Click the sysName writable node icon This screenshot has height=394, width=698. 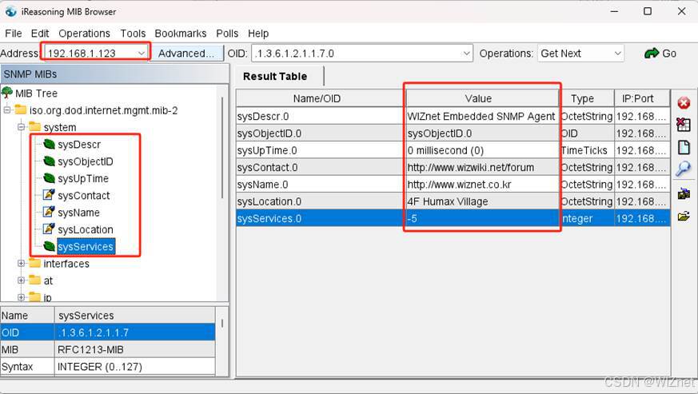49,212
